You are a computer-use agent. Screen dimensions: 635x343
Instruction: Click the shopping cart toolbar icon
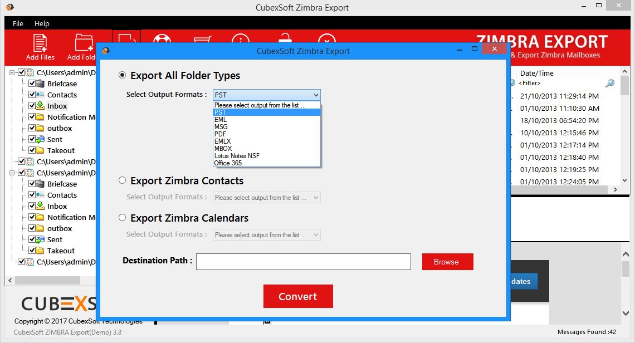203,40
